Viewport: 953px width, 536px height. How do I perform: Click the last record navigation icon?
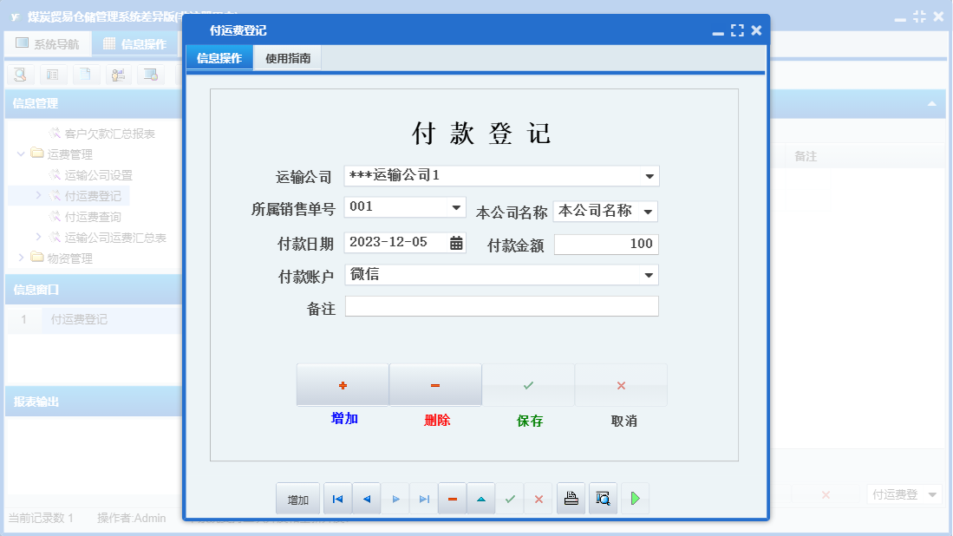click(423, 498)
